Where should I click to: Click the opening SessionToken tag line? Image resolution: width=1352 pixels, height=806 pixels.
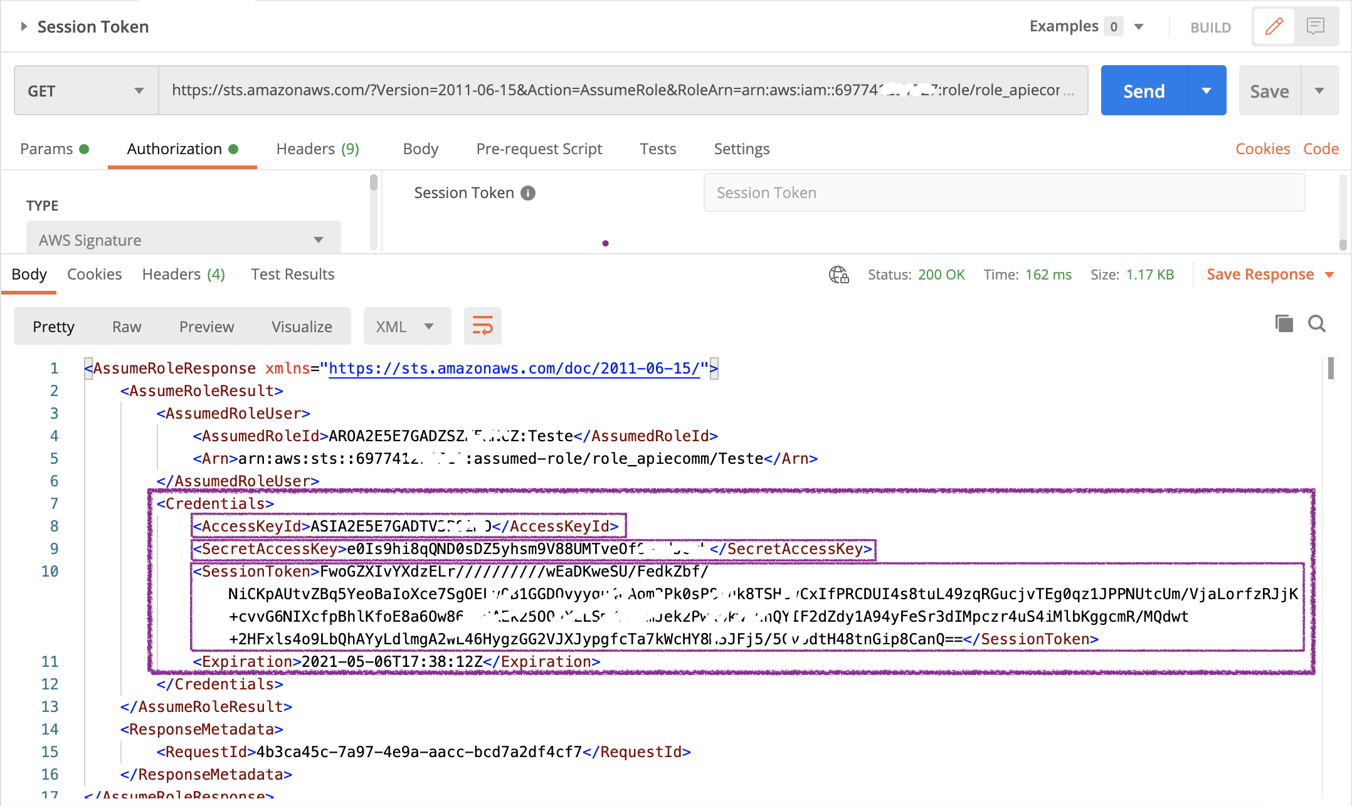(450, 572)
